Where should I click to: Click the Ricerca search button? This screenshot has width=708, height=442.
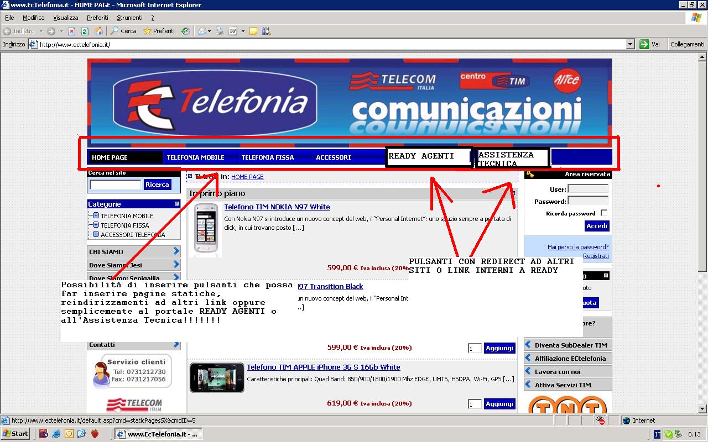click(158, 185)
